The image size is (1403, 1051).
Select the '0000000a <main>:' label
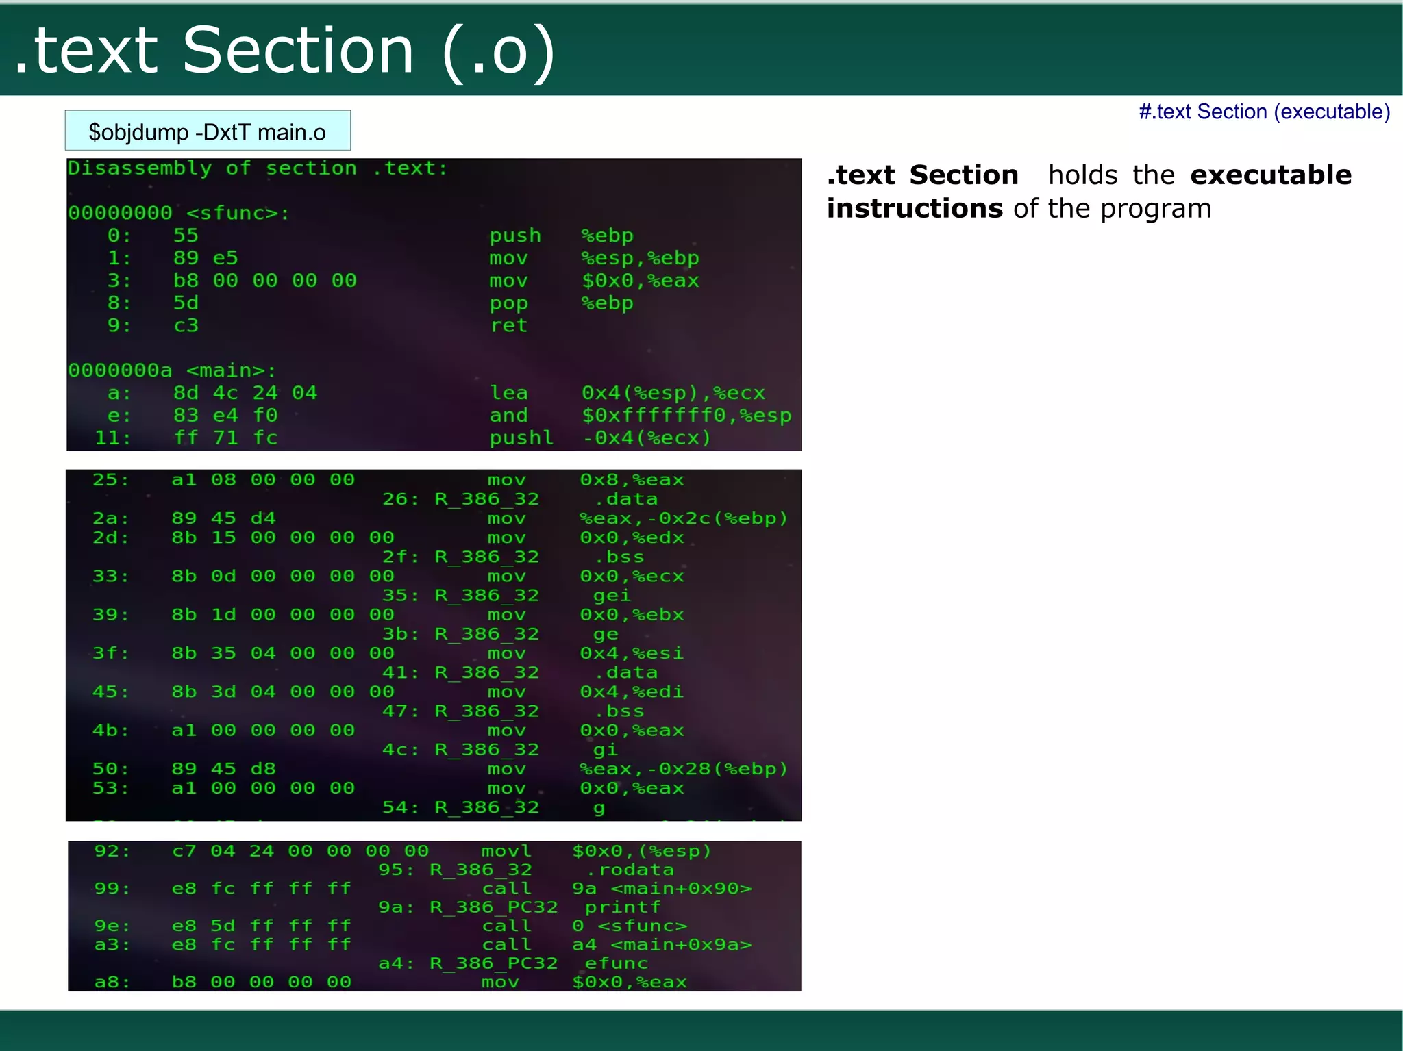coord(172,370)
